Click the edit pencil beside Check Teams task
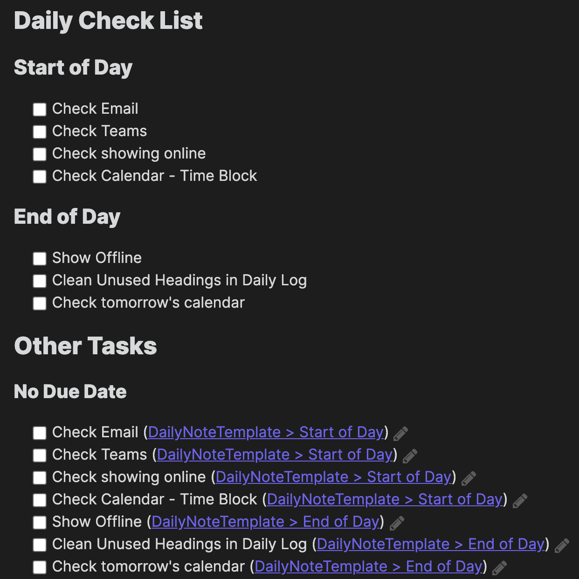Screen dimensions: 579x579 tap(409, 455)
